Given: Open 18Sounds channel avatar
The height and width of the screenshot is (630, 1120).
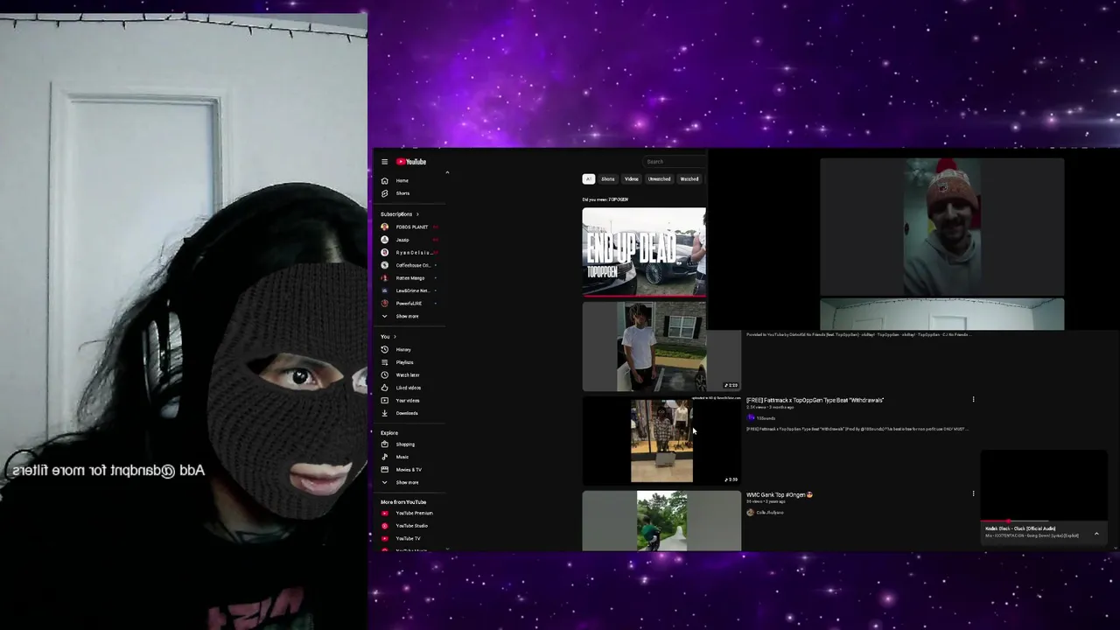Looking at the screenshot, I should click(x=750, y=418).
